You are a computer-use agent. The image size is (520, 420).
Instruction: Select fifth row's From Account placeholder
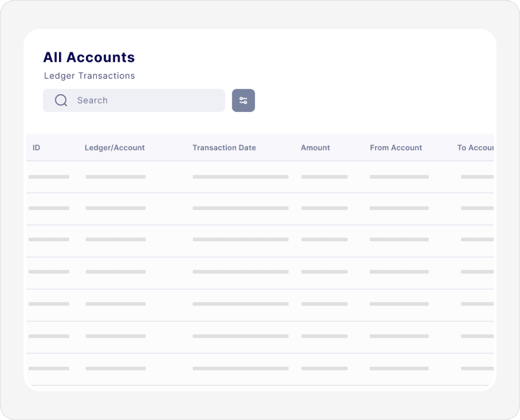point(399,304)
